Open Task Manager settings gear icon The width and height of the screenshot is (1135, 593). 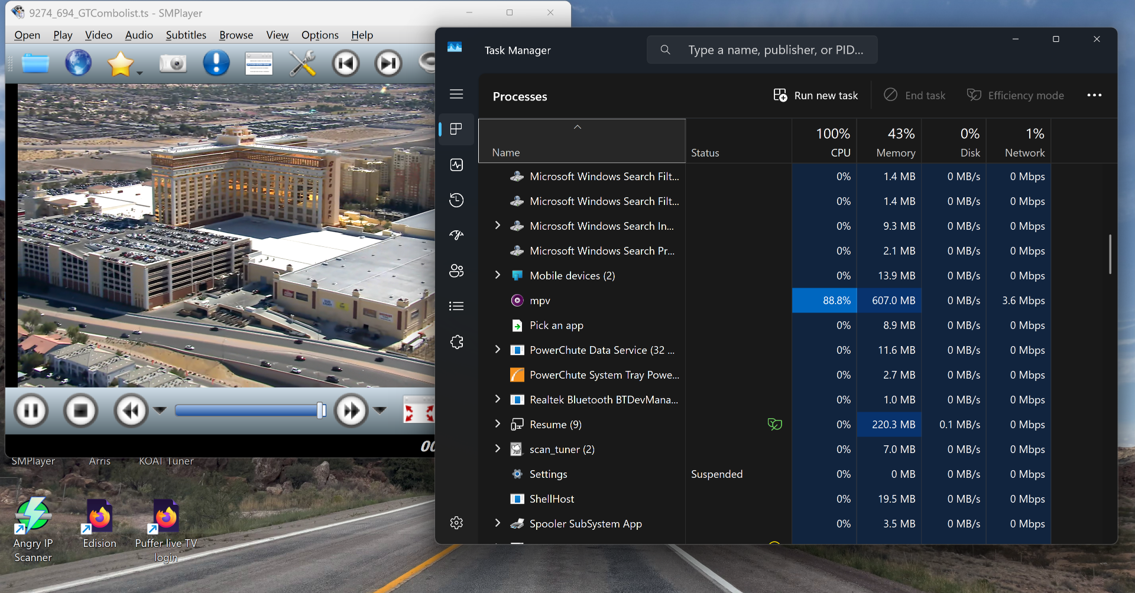point(456,523)
